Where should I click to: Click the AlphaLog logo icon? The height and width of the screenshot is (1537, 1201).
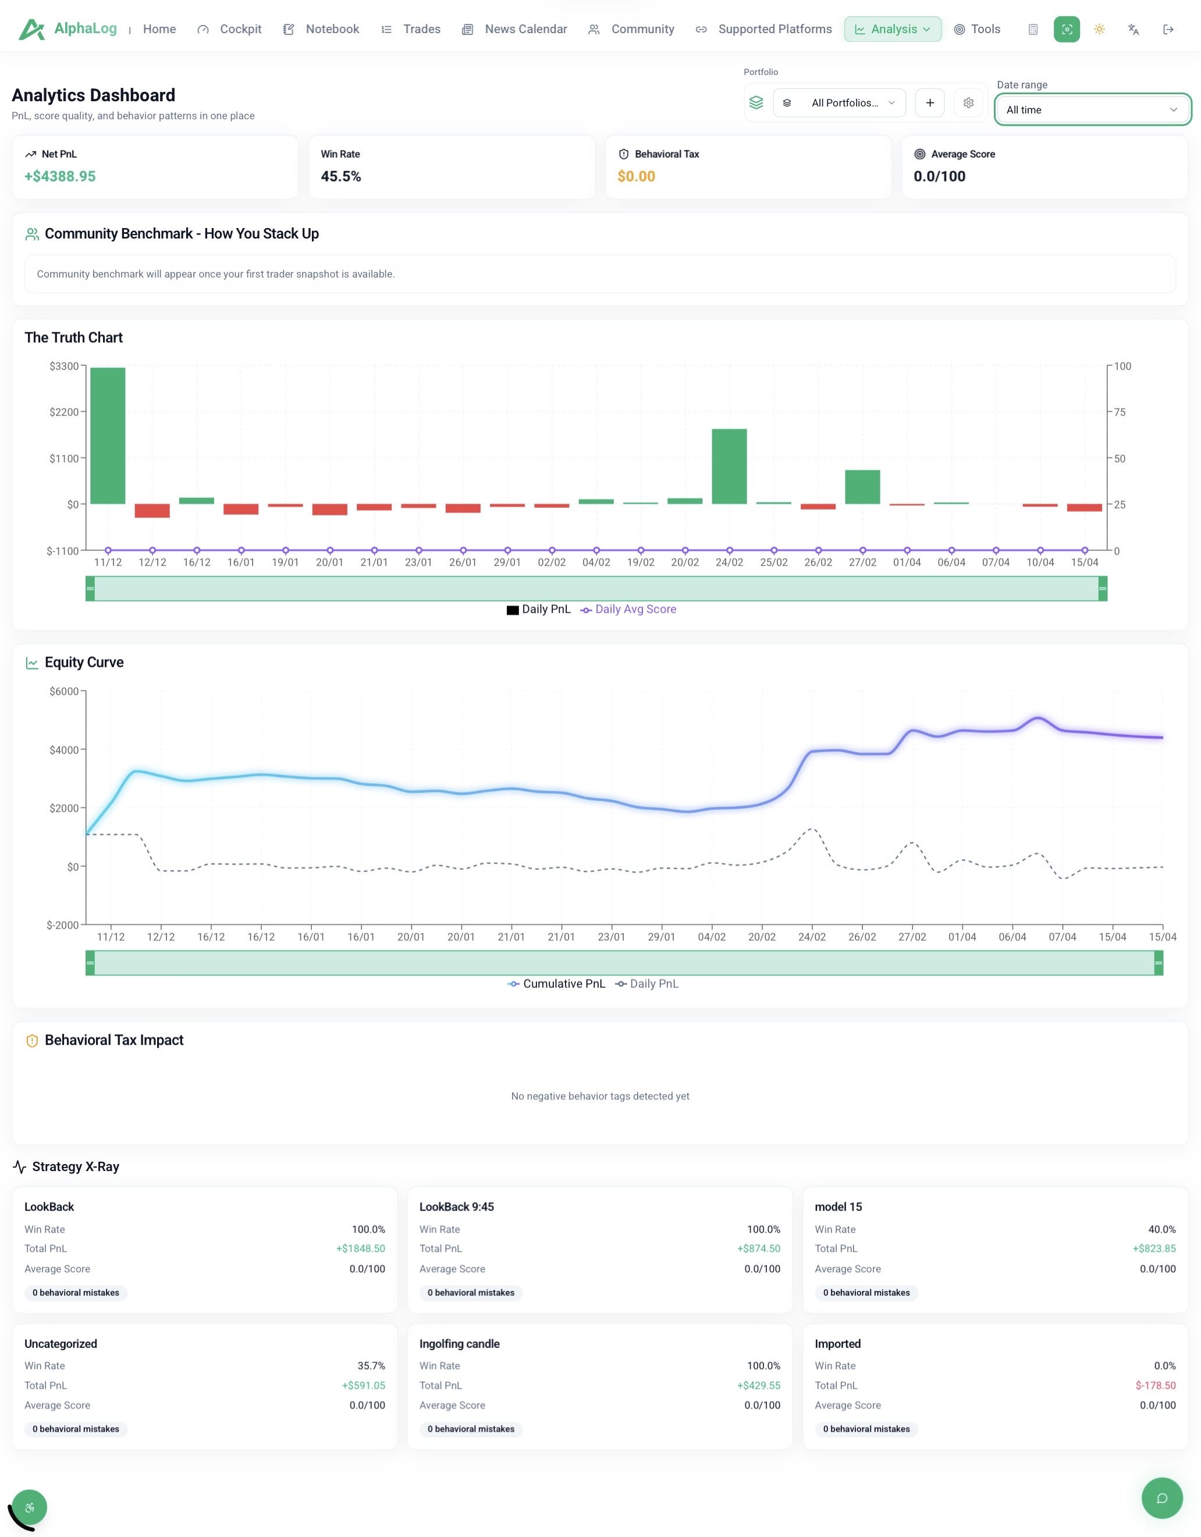pyautogui.click(x=31, y=29)
